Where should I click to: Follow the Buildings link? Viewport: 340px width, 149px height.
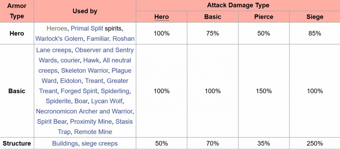(x=65, y=143)
